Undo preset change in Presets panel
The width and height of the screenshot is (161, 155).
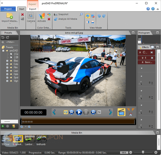pos(3,37)
